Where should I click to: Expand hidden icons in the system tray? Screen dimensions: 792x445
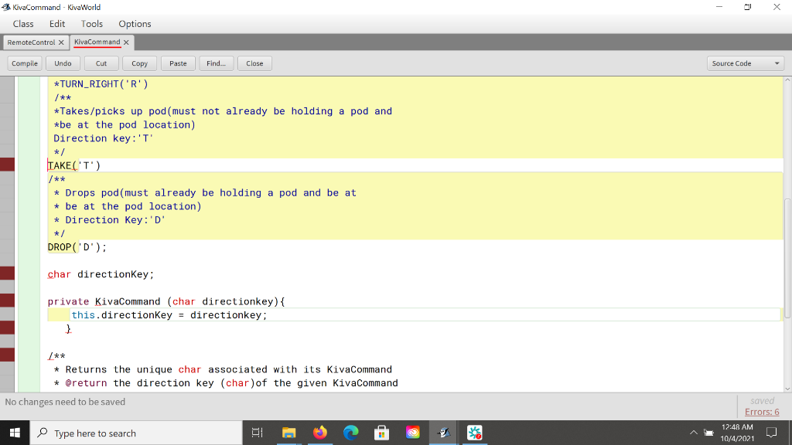(695, 433)
